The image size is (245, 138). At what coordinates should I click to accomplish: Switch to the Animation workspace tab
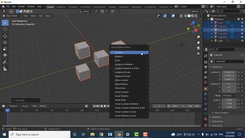click(124, 7)
